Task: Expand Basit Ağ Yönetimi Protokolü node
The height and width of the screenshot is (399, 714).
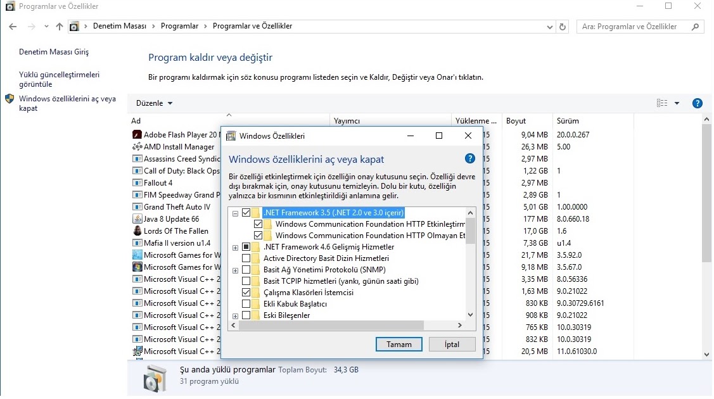Action: (235, 270)
